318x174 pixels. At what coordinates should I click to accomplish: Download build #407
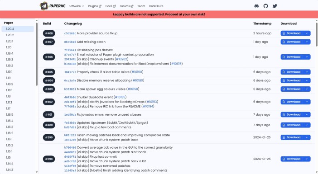click(x=292, y=42)
